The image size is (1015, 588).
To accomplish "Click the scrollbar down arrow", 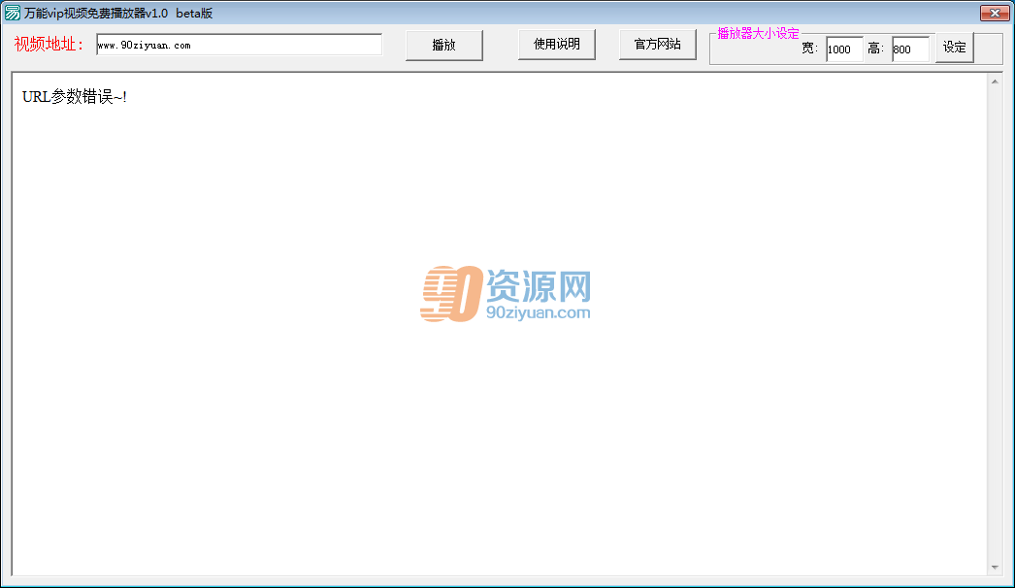I will 995,568.
